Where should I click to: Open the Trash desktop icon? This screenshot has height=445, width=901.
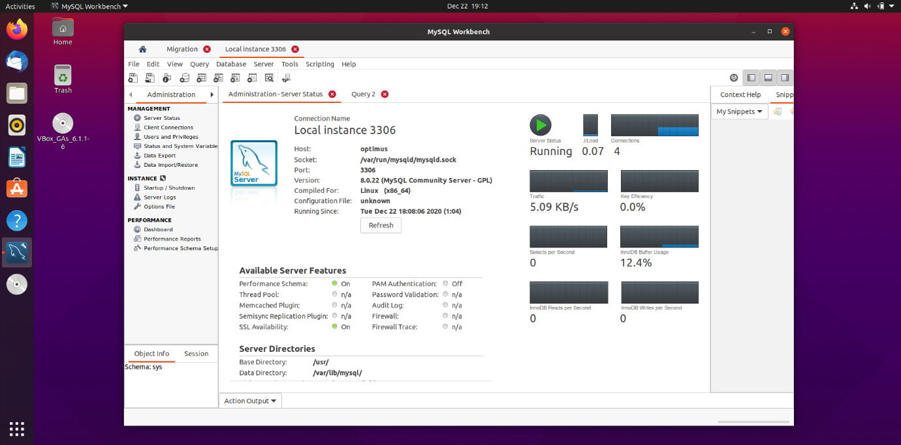[x=63, y=79]
